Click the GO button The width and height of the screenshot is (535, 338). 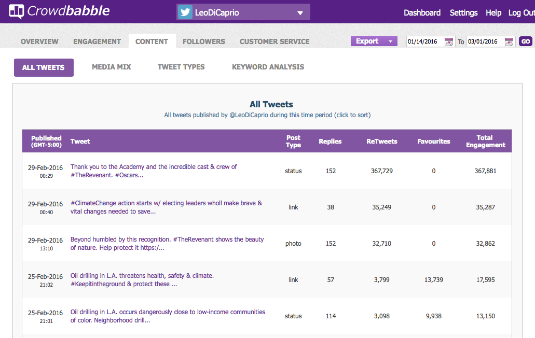526,41
